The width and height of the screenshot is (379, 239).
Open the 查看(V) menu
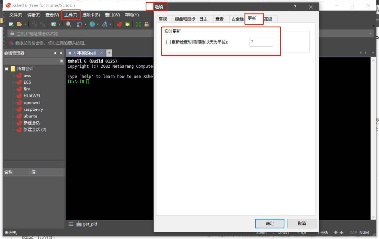[52, 15]
